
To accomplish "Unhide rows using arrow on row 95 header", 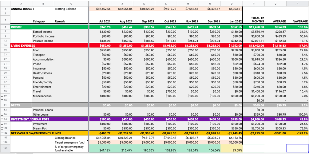I will (x=2, y=124).
